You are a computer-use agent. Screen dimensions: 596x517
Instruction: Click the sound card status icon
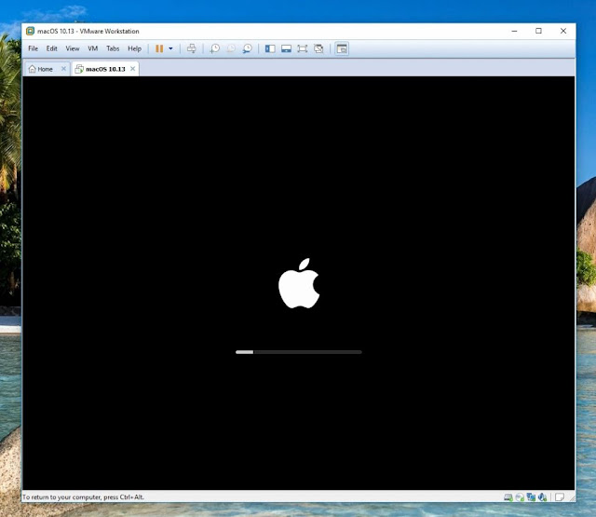[x=542, y=497]
